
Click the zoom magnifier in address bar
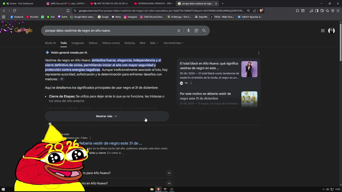pyautogui.click(x=248, y=11)
